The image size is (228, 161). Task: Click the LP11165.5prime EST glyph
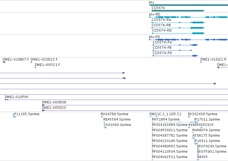coord(15,117)
